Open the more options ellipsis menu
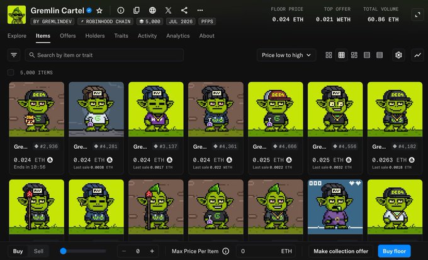Screen dimensions: 428x260 click(200, 10)
